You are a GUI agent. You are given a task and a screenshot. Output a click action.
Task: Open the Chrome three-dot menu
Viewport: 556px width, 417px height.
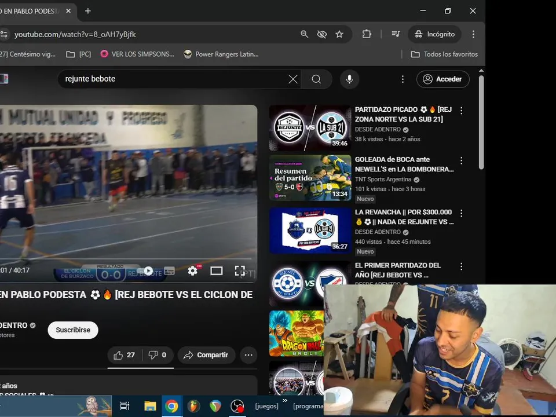473,34
